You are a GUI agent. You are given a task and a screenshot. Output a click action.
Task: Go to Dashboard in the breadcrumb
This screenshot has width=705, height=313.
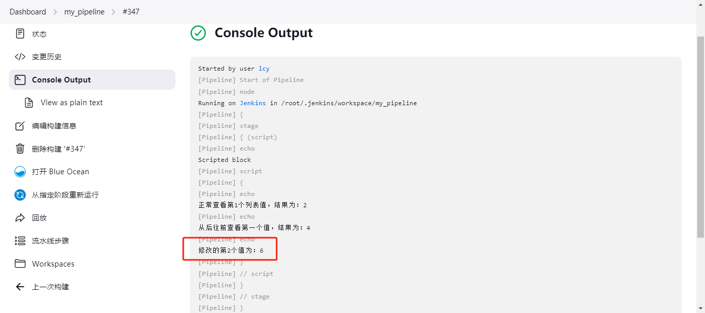click(28, 11)
